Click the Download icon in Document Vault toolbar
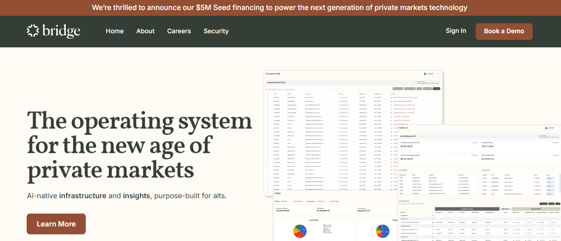 [x=426, y=89]
